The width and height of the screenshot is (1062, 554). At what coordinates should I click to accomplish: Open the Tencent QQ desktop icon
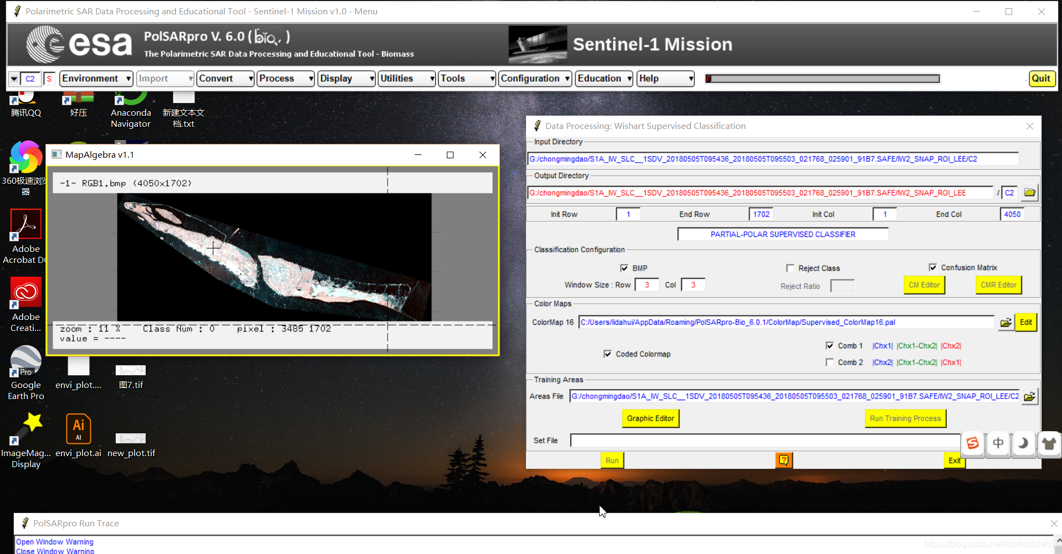pyautogui.click(x=25, y=105)
